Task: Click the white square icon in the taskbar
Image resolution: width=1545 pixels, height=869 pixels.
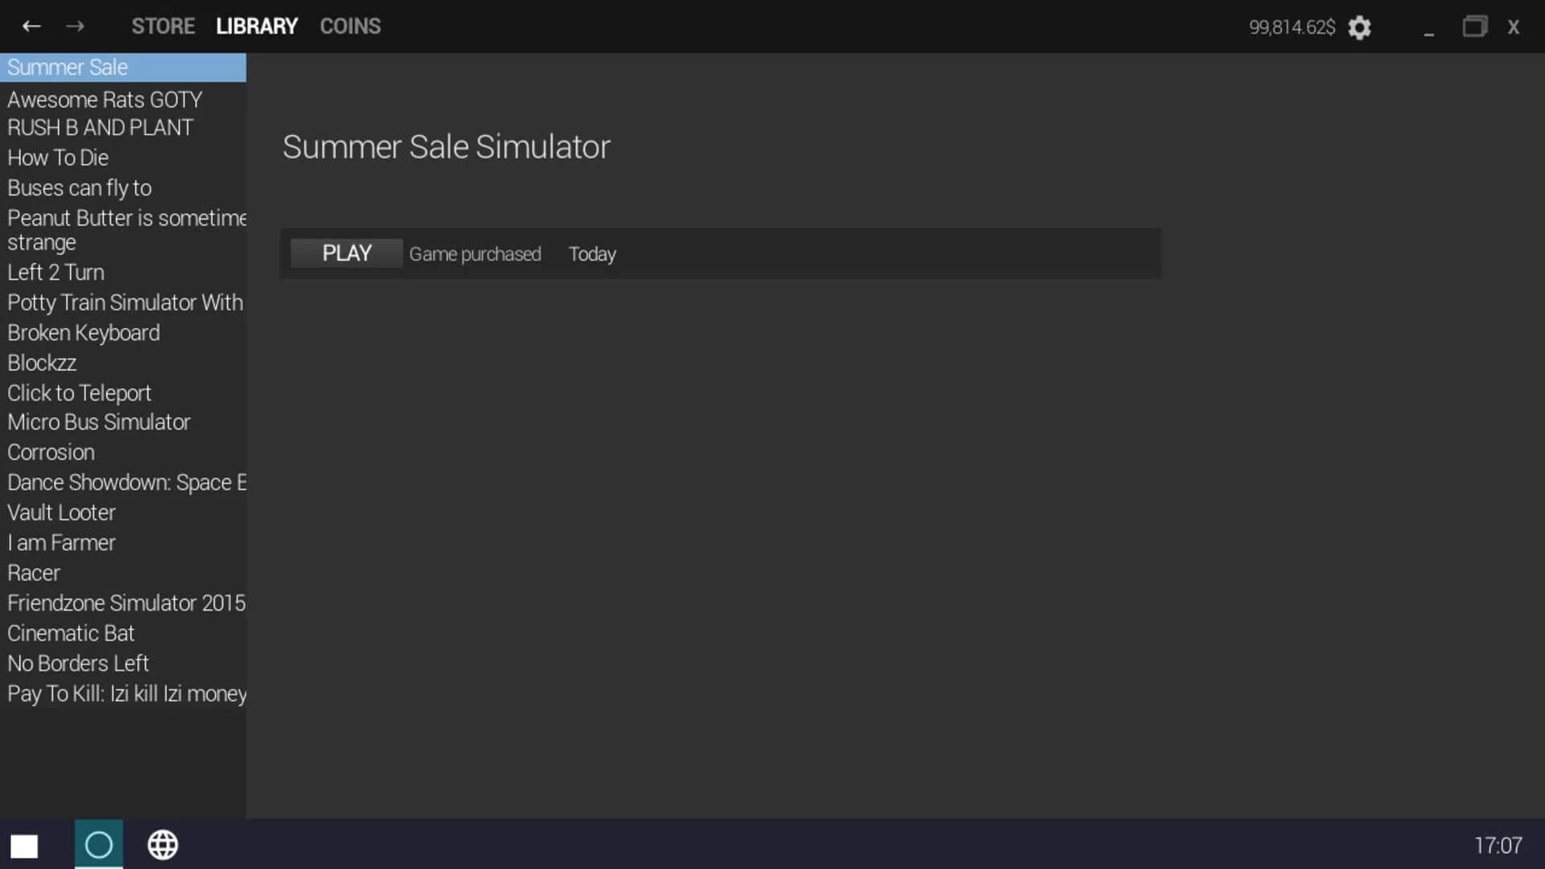Action: [23, 846]
